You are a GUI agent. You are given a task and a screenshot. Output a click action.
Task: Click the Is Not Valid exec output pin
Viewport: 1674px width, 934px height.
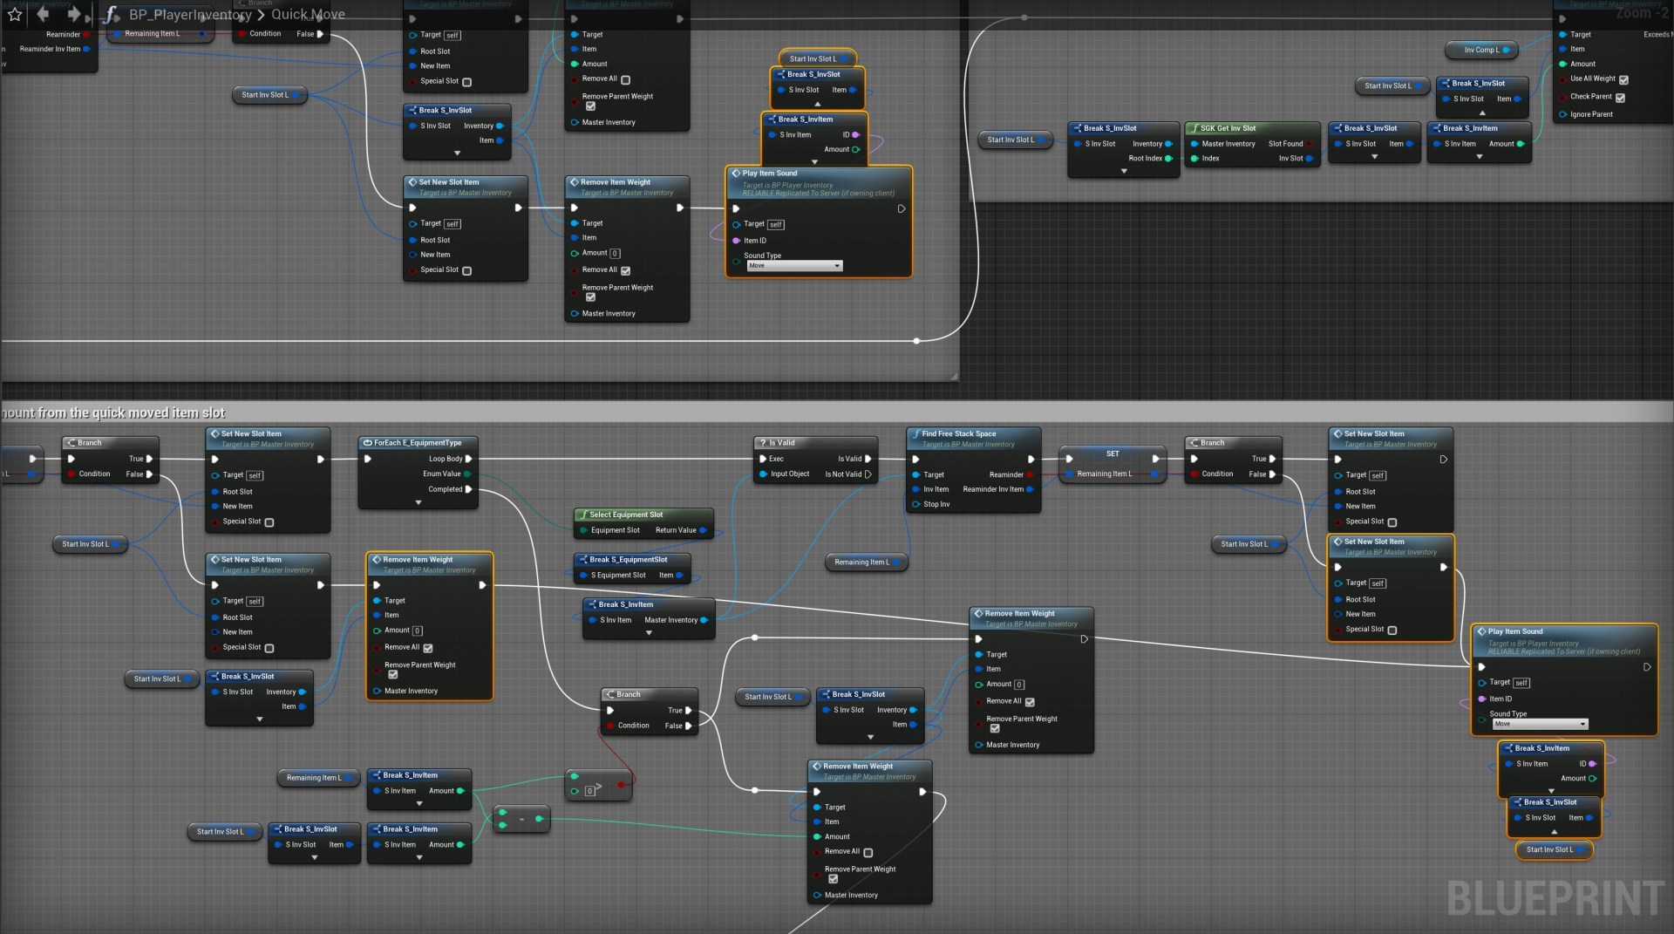(x=868, y=474)
